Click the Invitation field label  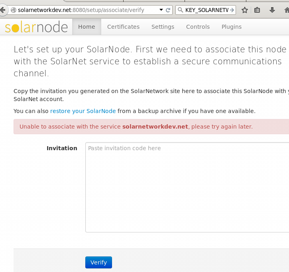(62, 148)
